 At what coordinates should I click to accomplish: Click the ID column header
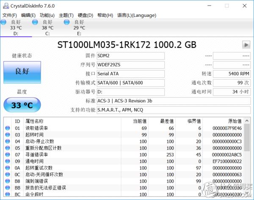click(x=17, y=121)
